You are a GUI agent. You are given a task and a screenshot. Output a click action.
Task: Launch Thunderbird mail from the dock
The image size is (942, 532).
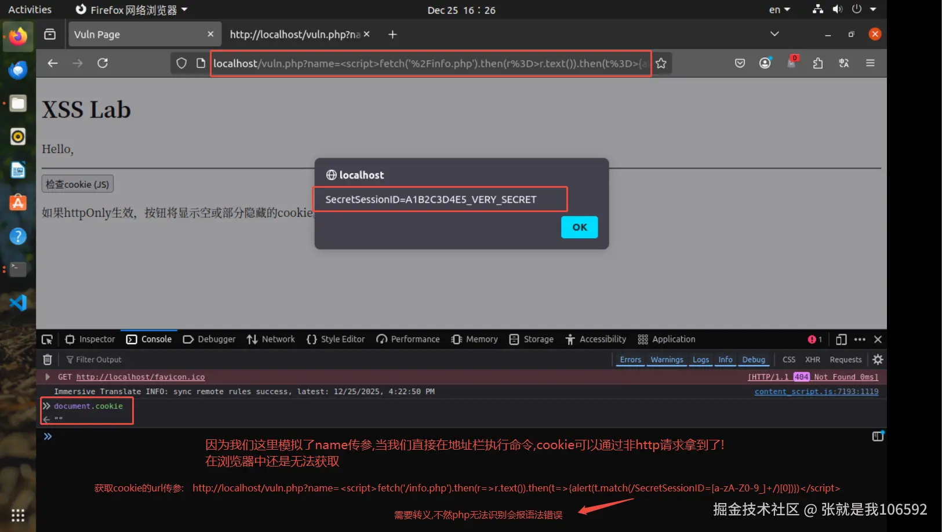click(18, 70)
